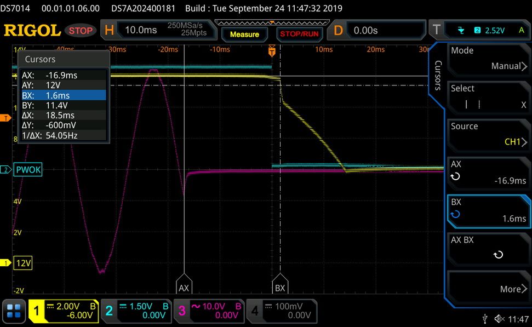Select the AX BX linked cursor menu item
The width and height of the screenshot is (532, 327).
[x=489, y=249]
